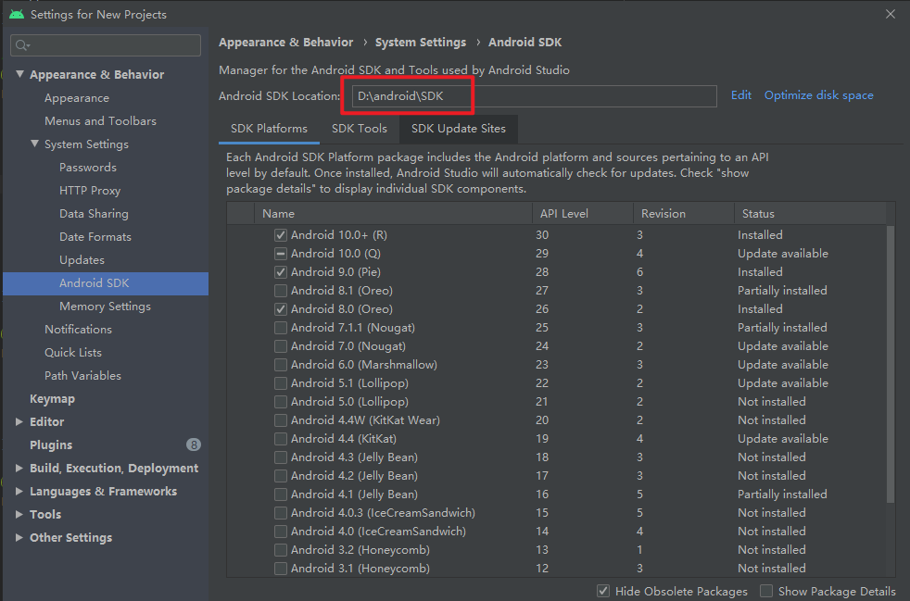Open Keymap settings
Screen dimensions: 910x601
coord(52,399)
